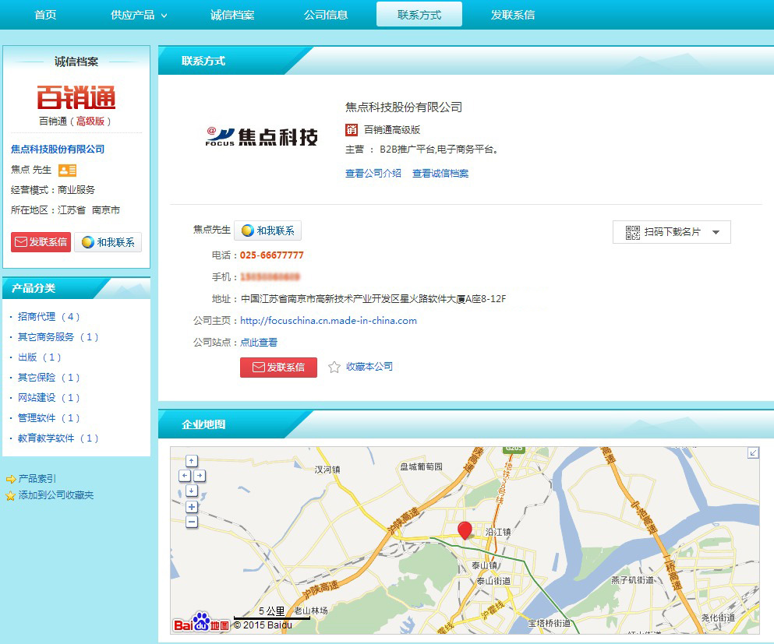Image resolution: width=774 pixels, height=644 pixels.
Task: Click the 汊河镇 label on the map
Action: click(x=327, y=470)
